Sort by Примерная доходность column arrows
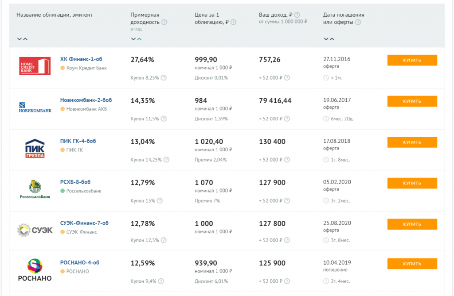The width and height of the screenshot is (454, 296). coord(137,39)
